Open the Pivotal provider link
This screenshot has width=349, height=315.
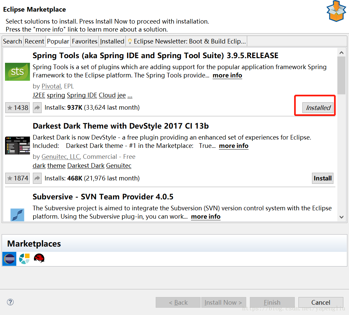(51, 86)
